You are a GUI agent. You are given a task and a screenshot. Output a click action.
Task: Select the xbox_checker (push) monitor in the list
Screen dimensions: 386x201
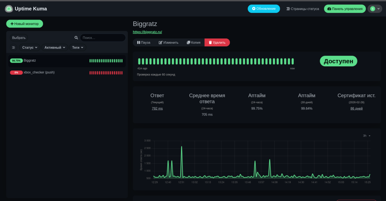click(x=39, y=72)
